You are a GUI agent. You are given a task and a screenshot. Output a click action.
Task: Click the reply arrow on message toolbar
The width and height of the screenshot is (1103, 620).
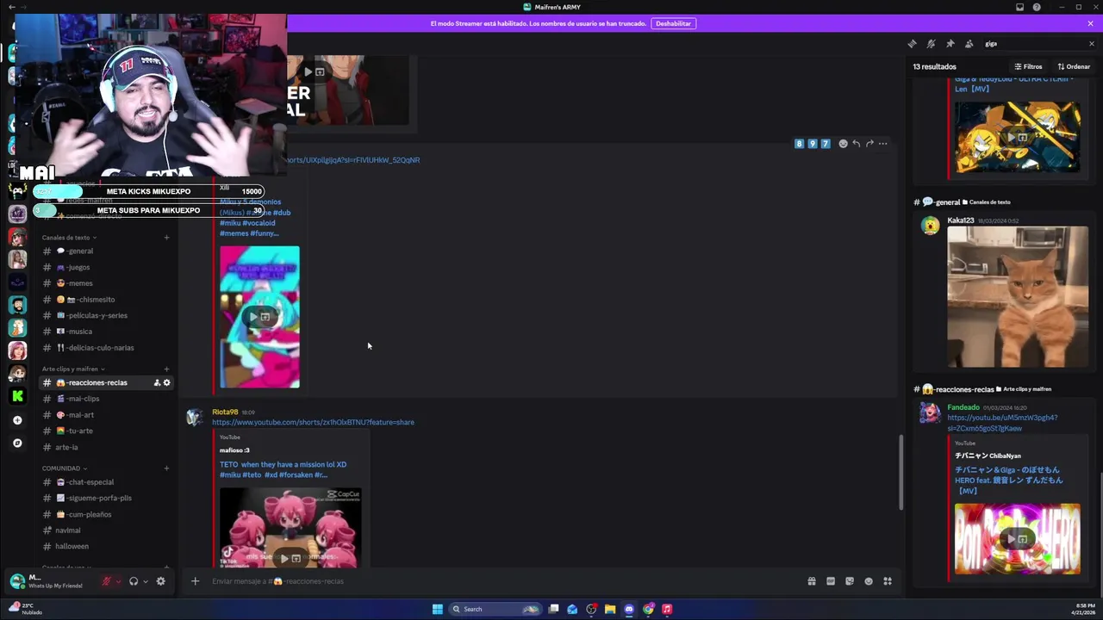(856, 144)
